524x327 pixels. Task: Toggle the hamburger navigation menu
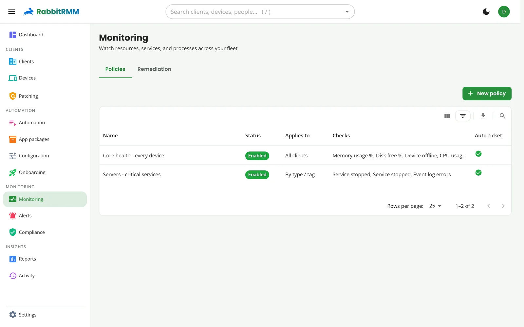11,12
